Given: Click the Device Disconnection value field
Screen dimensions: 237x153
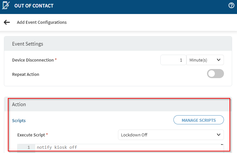Looking at the screenshot, I should tap(173, 60).
